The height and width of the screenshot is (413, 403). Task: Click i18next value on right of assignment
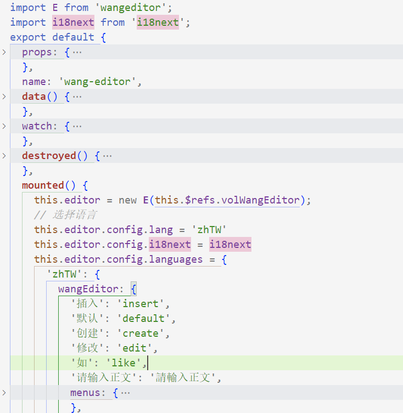pyautogui.click(x=230, y=245)
